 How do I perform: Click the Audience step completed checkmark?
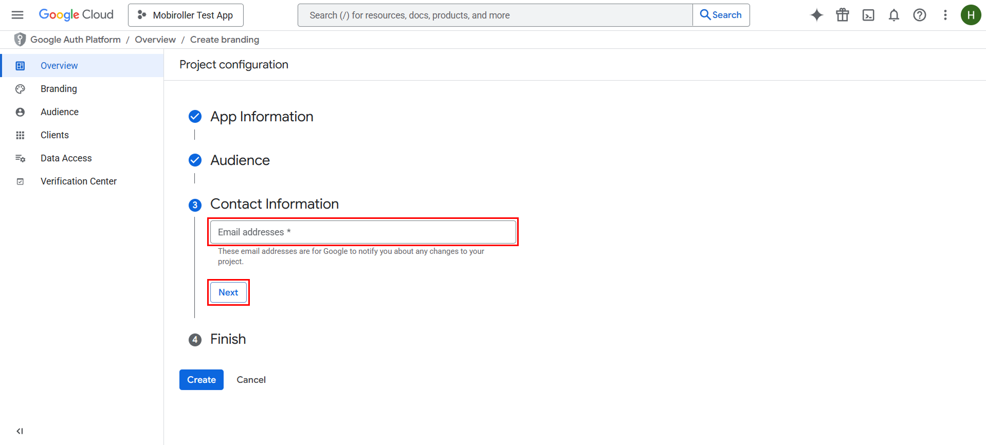pyautogui.click(x=195, y=160)
